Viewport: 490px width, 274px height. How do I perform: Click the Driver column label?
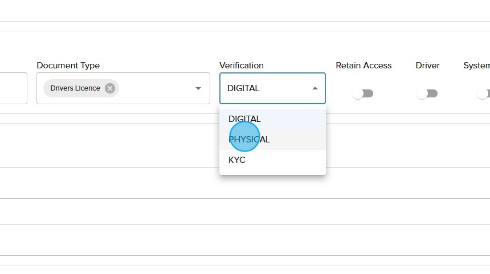point(427,66)
